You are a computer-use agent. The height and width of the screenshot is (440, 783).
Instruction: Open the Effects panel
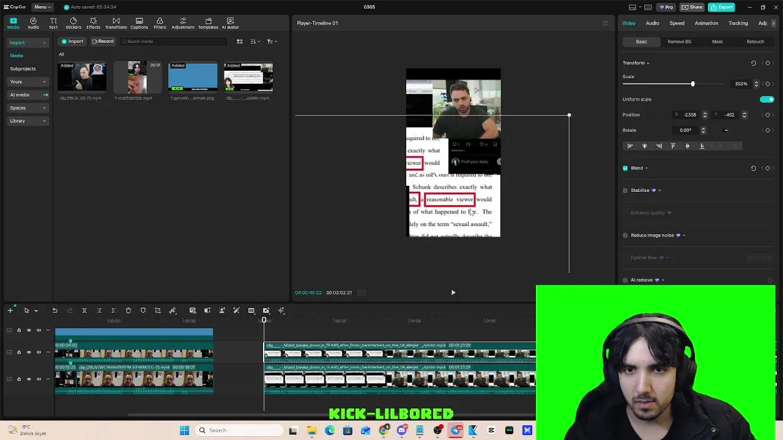tap(93, 23)
